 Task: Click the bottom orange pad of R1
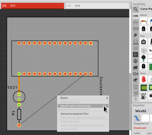point(19,125)
